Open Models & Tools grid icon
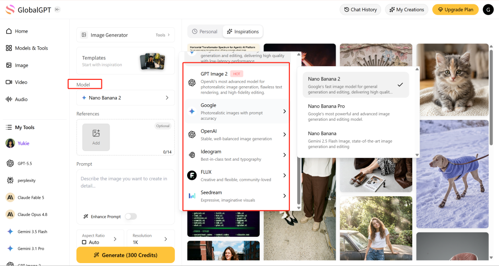The image size is (499, 266). tap(9, 48)
